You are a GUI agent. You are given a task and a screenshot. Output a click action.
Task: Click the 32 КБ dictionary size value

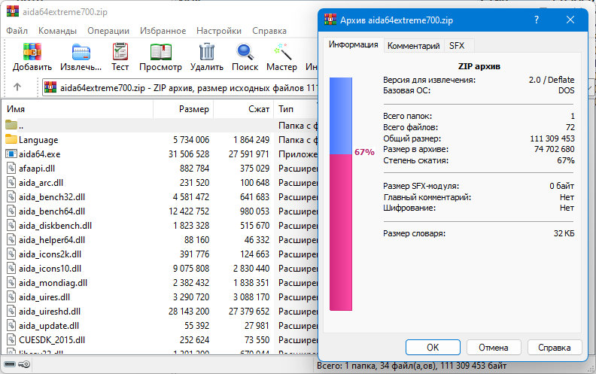[x=564, y=233]
